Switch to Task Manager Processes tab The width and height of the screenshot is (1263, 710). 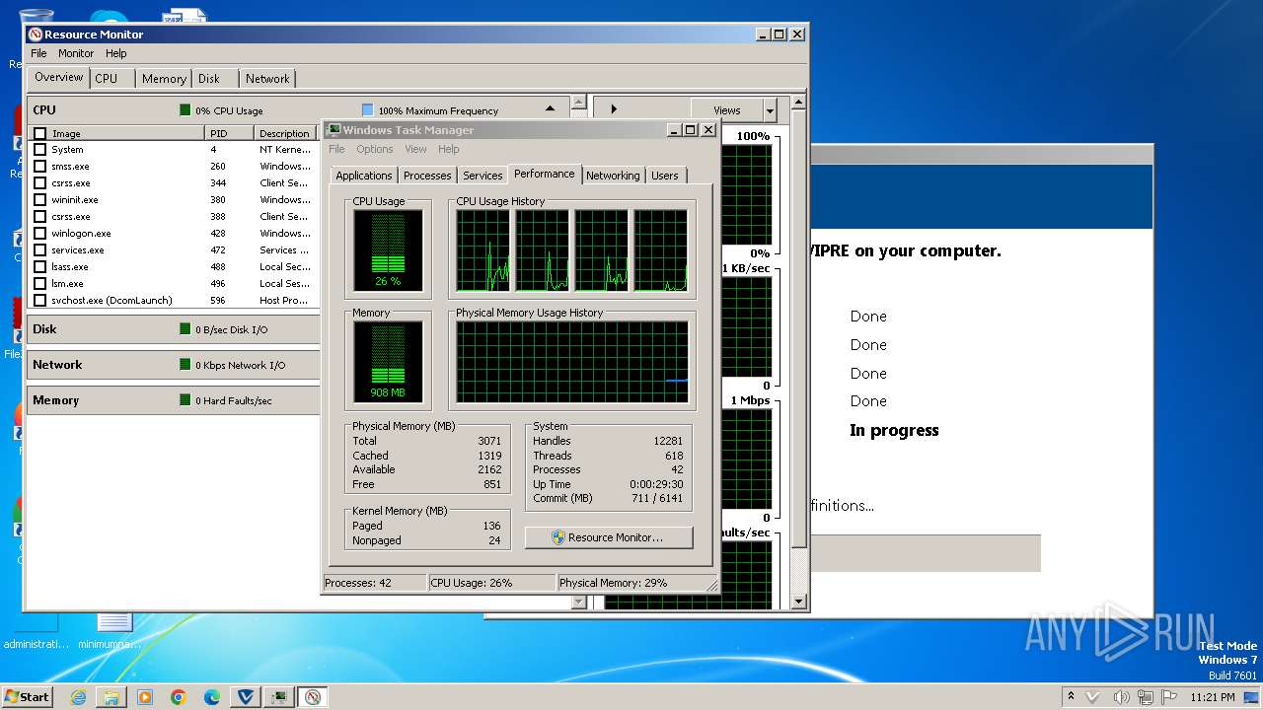tap(427, 176)
